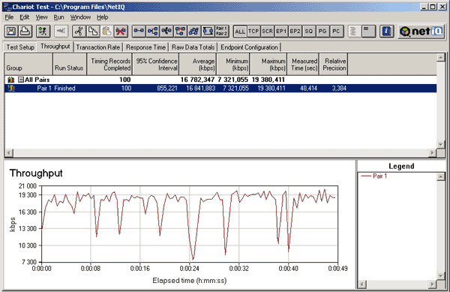
Task: Click the Average (kbps) column header
Action: 198,65
